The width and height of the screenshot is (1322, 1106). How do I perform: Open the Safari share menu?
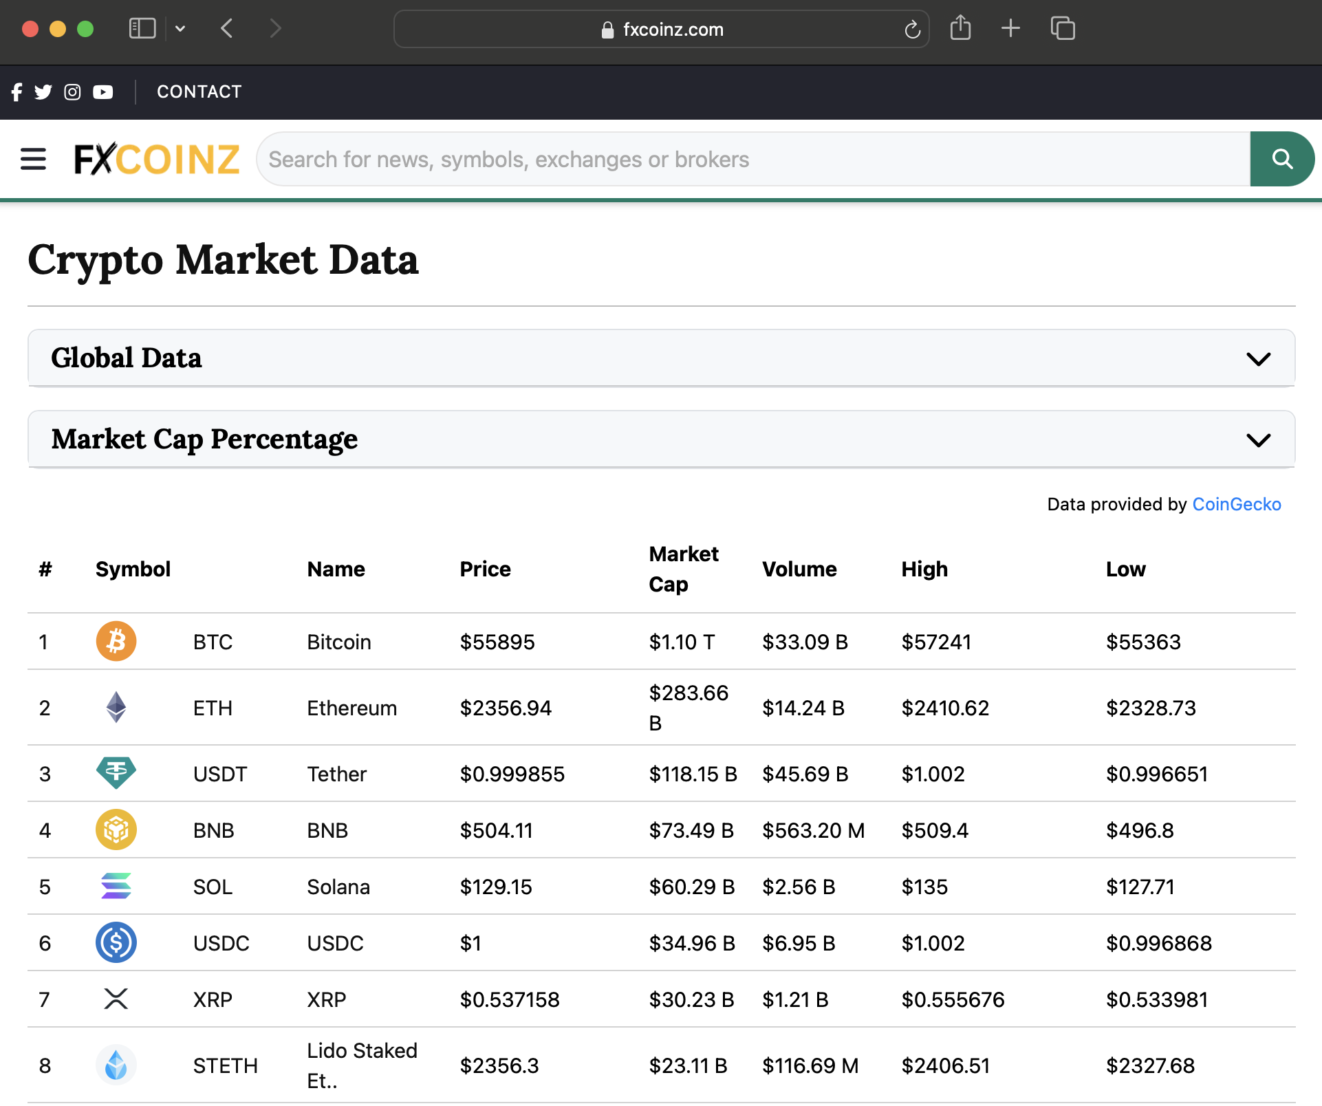960,28
